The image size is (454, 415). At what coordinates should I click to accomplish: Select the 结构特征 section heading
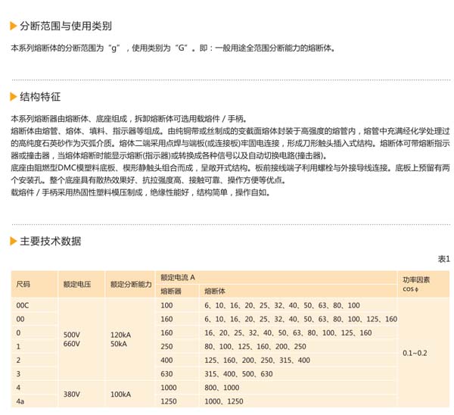coord(40,97)
